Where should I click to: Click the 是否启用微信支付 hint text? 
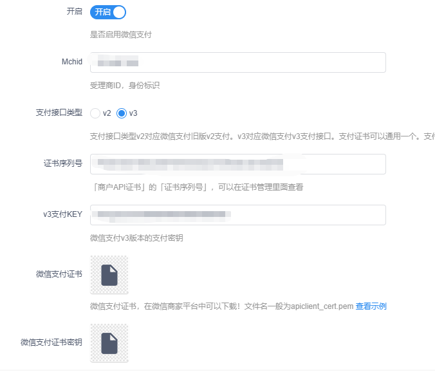pos(121,35)
